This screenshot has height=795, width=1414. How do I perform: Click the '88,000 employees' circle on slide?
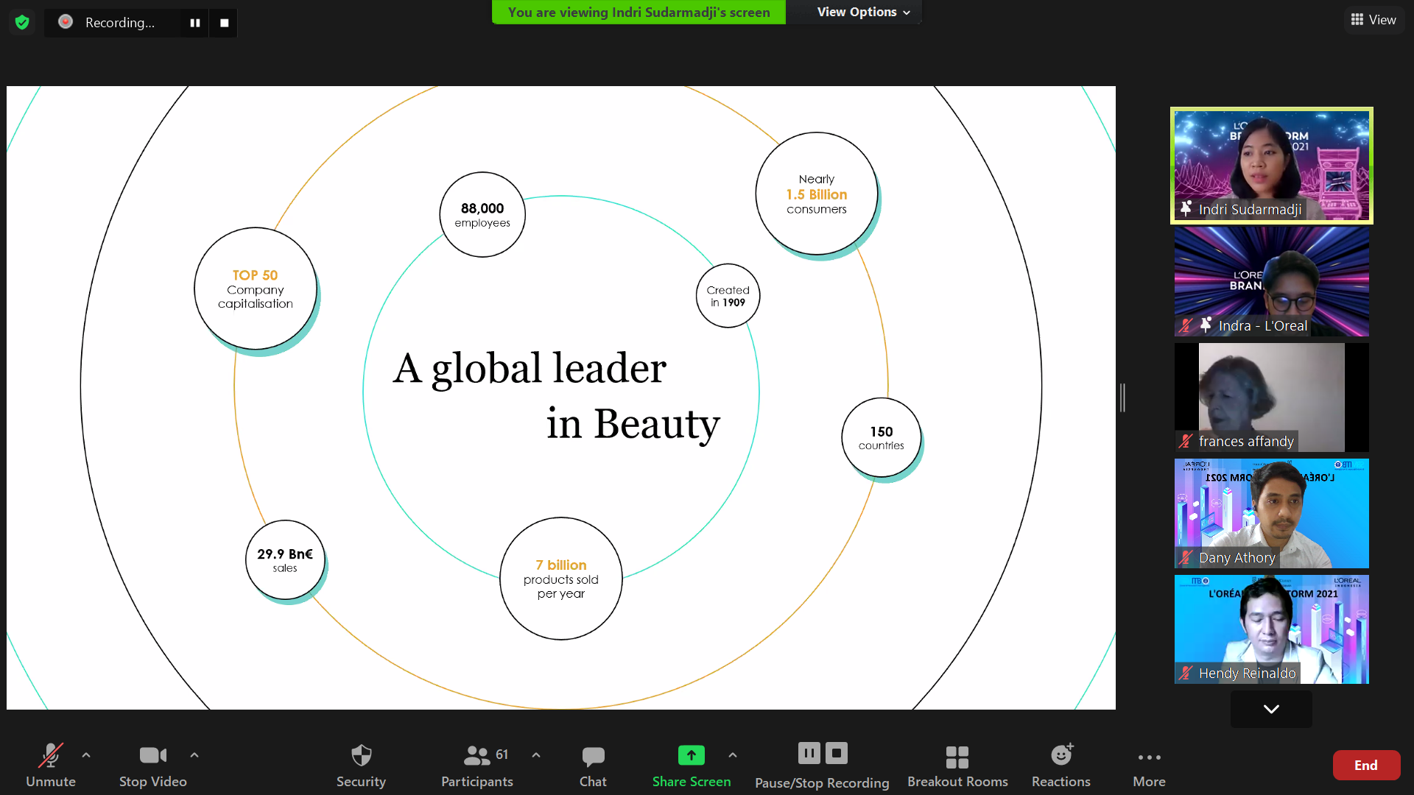point(482,214)
